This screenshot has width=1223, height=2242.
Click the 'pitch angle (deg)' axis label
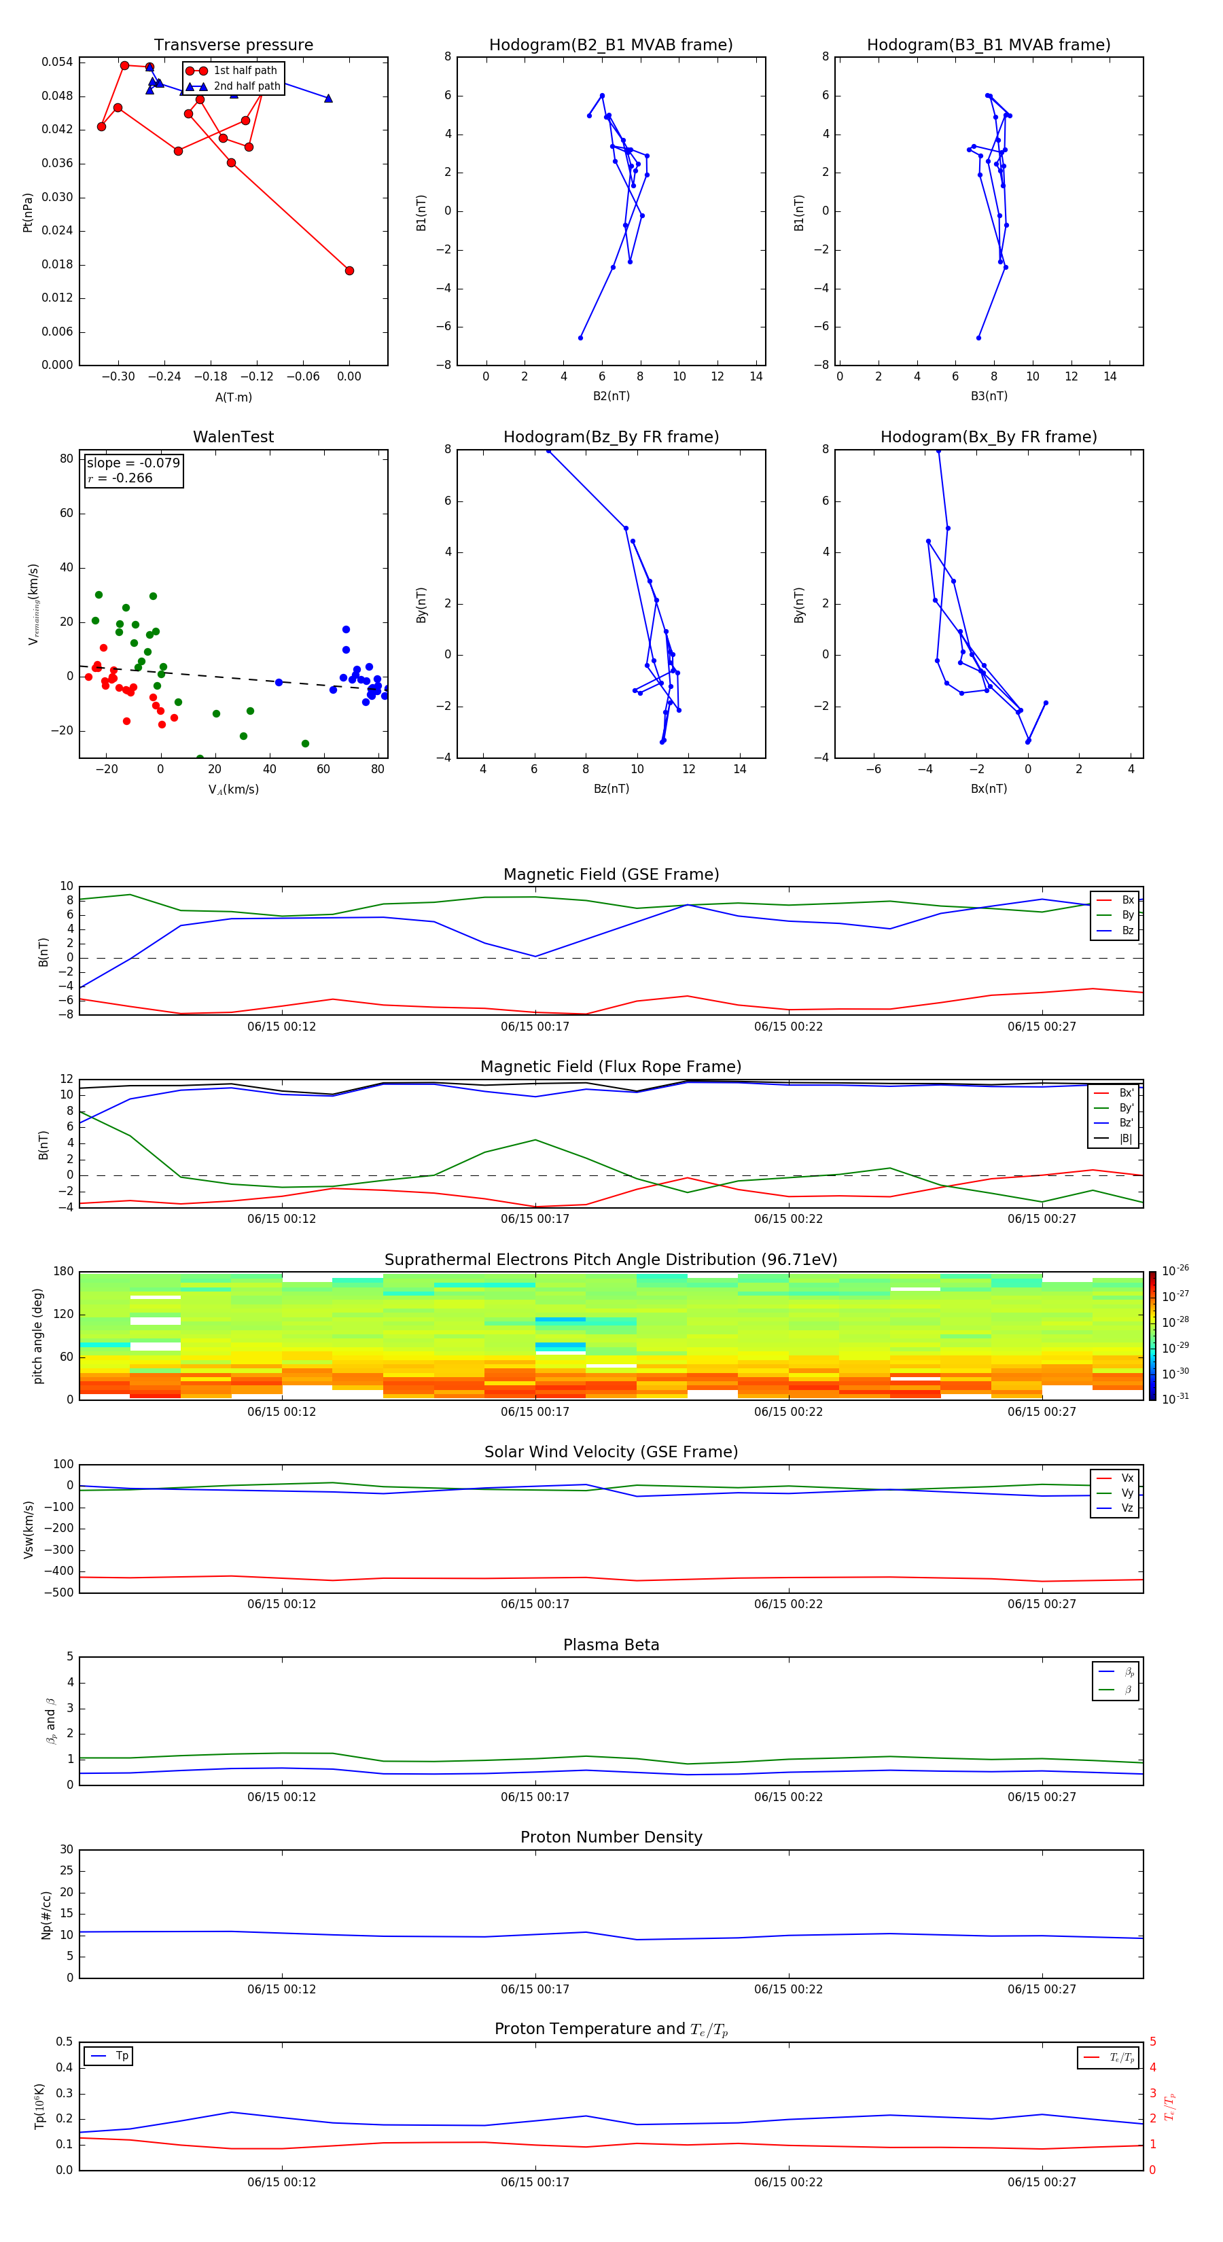point(37,1336)
